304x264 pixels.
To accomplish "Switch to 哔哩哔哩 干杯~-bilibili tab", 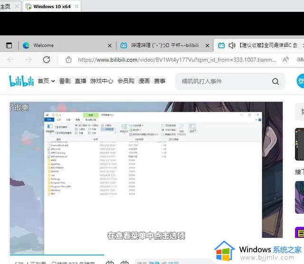I will (165, 46).
